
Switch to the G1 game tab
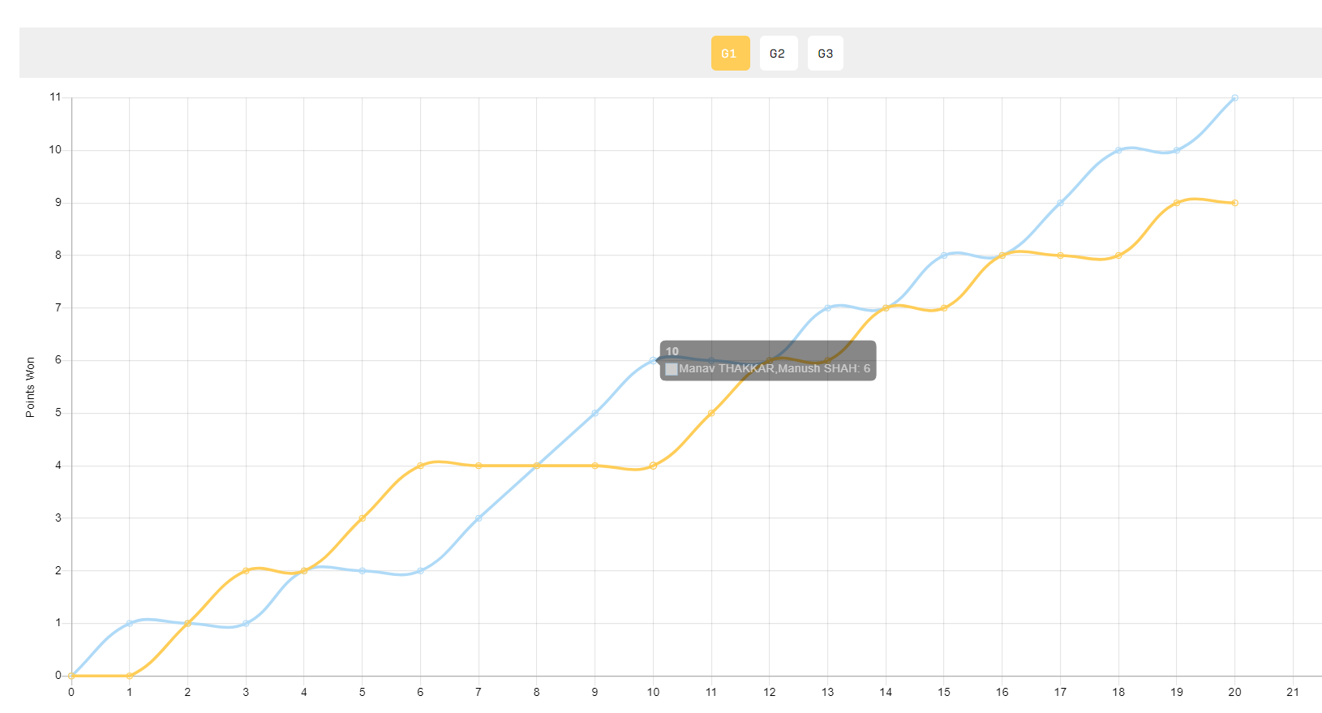(x=730, y=54)
